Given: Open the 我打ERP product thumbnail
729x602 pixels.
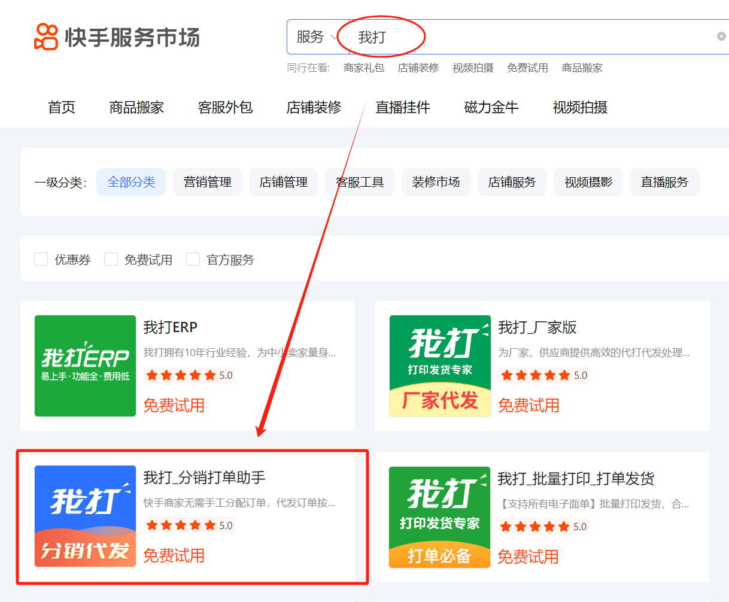Looking at the screenshot, I should pyautogui.click(x=85, y=366).
